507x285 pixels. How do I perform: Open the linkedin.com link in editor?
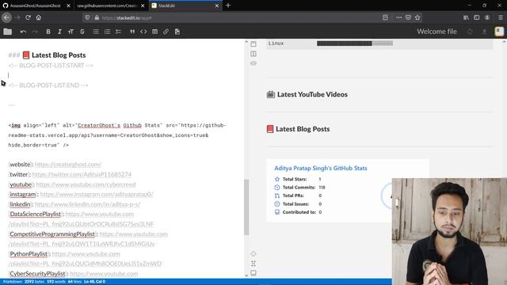point(87,204)
